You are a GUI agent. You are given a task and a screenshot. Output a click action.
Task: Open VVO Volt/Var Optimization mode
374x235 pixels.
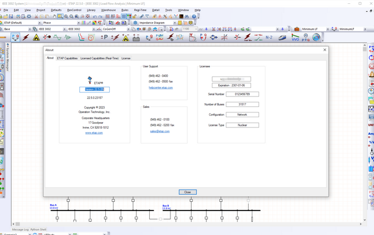click(x=295, y=37)
